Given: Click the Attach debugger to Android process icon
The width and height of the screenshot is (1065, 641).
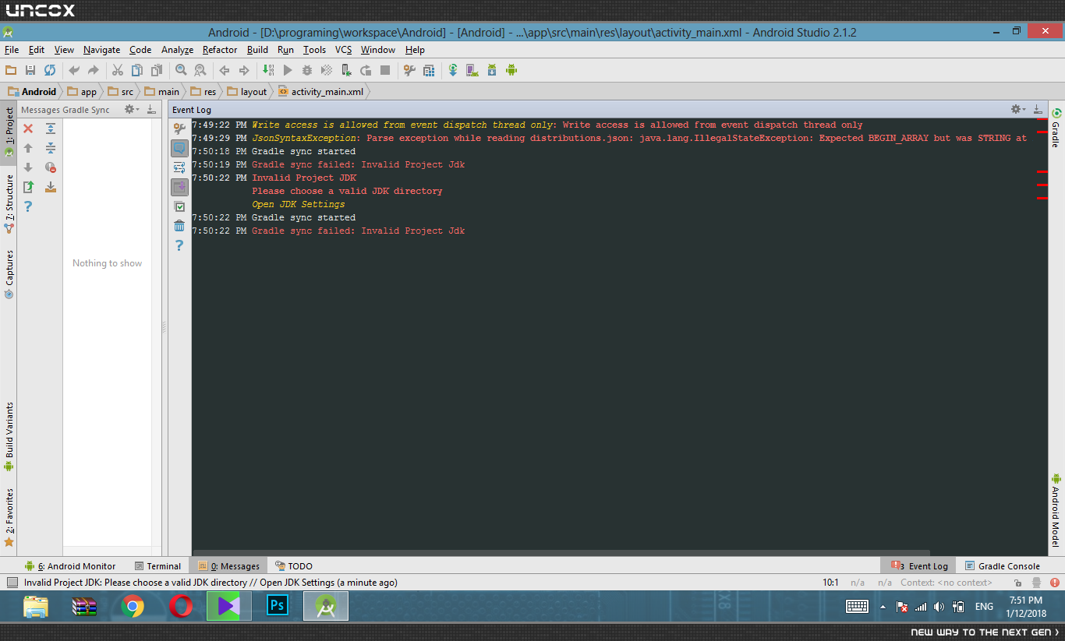Looking at the screenshot, I should click(x=346, y=70).
